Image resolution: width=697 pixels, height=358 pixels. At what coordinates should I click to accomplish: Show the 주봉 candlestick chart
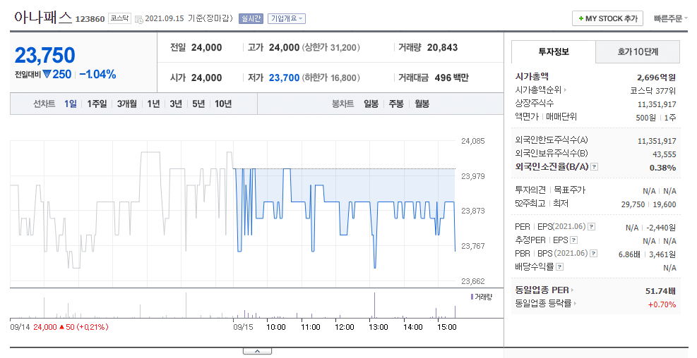[396, 104]
